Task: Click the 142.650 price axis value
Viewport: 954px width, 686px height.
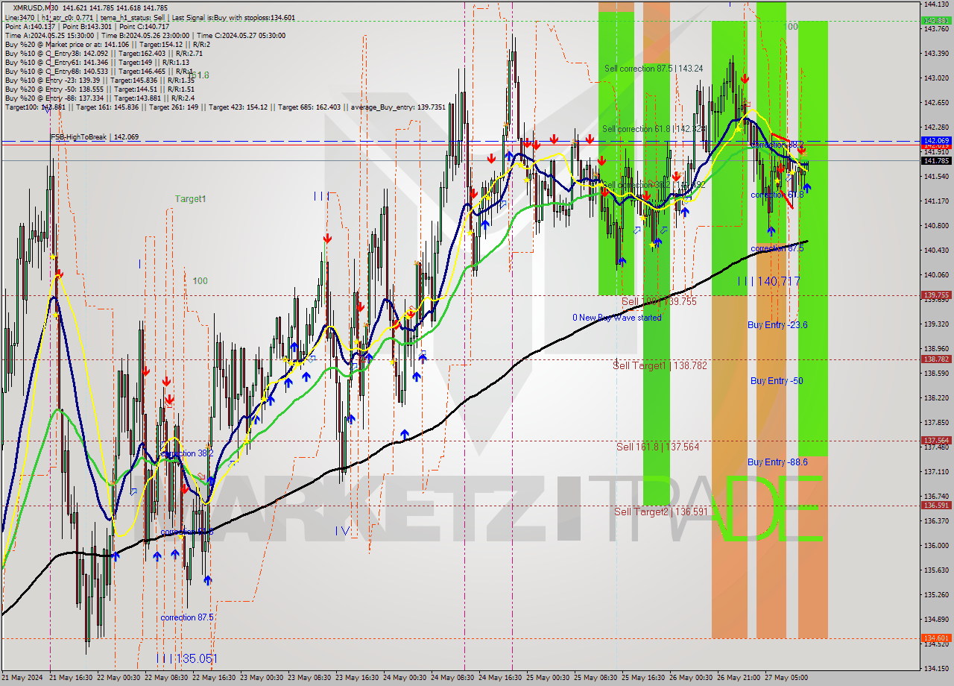Action: tap(936, 103)
